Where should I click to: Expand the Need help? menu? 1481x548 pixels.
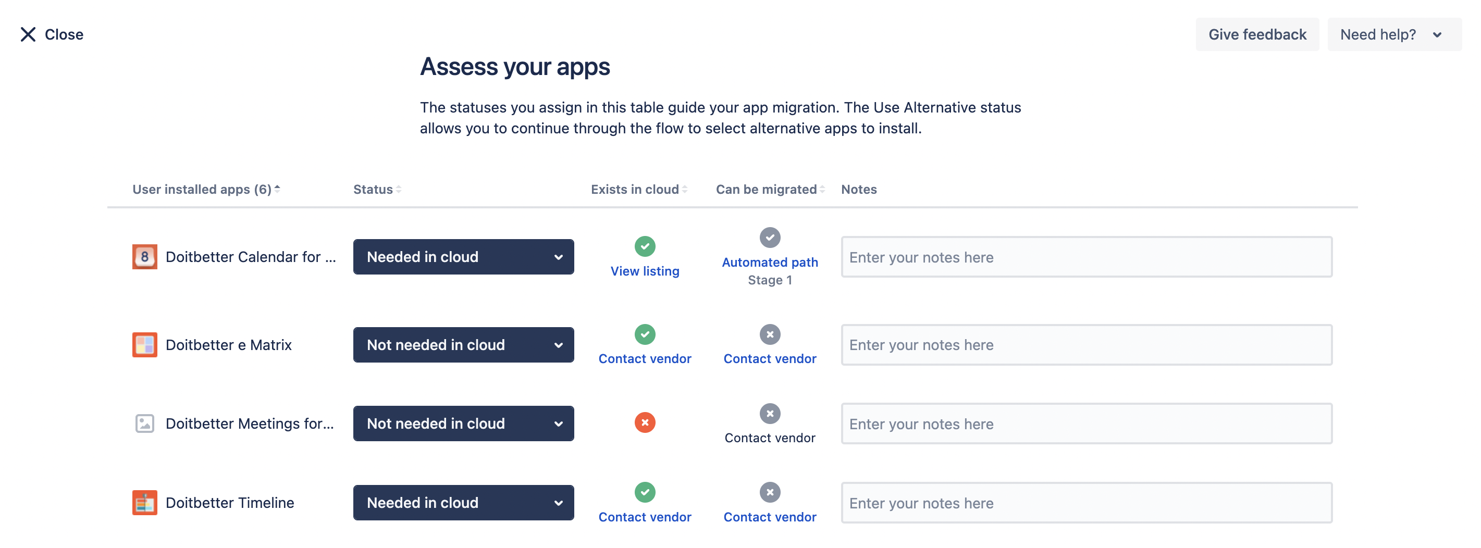(x=1393, y=34)
